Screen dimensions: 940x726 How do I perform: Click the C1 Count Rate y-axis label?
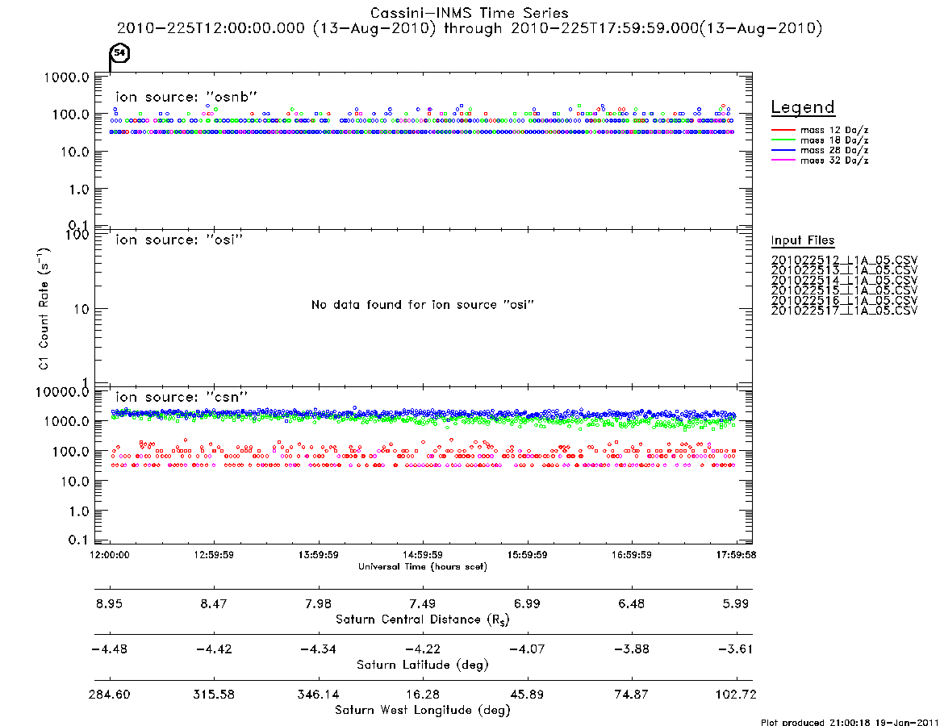point(44,308)
